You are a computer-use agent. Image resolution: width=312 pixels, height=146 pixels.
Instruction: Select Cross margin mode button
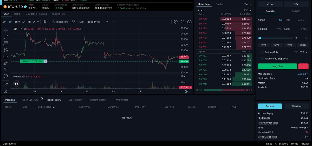tap(270, 4)
